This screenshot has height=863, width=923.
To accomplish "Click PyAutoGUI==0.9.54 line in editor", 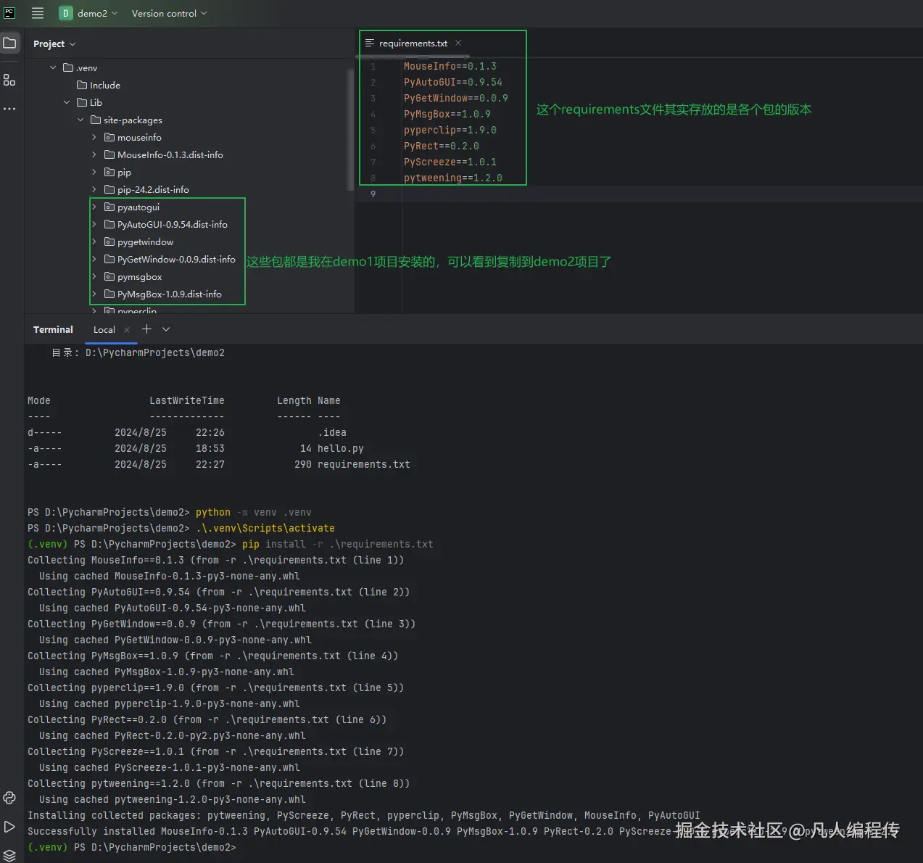I will click(x=453, y=82).
